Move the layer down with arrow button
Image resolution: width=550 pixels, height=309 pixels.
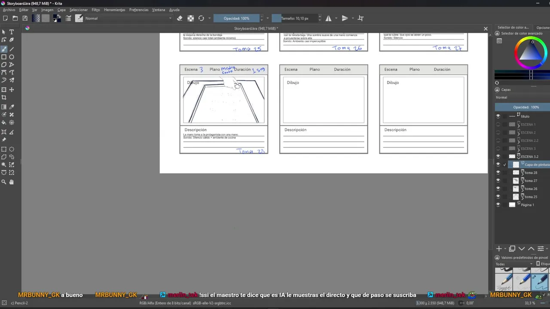pyautogui.click(x=522, y=249)
